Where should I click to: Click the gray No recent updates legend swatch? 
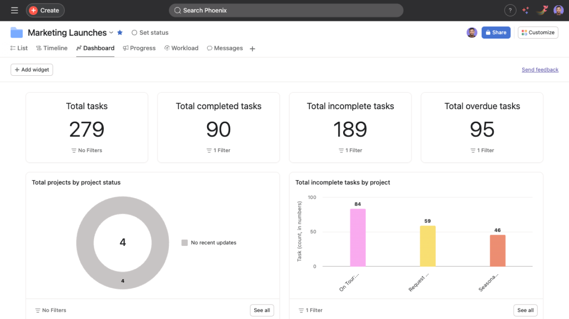tap(184, 243)
